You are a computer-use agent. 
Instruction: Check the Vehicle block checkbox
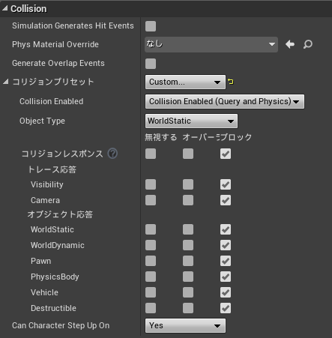(226, 292)
